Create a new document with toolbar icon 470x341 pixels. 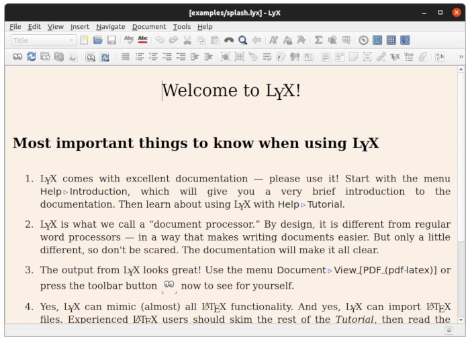tap(84, 40)
